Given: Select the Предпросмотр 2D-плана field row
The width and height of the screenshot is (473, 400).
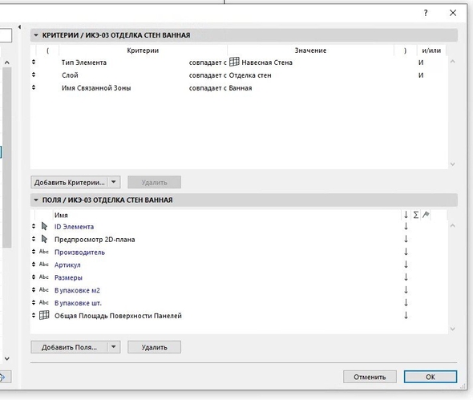Looking at the screenshot, I should tap(238, 239).
